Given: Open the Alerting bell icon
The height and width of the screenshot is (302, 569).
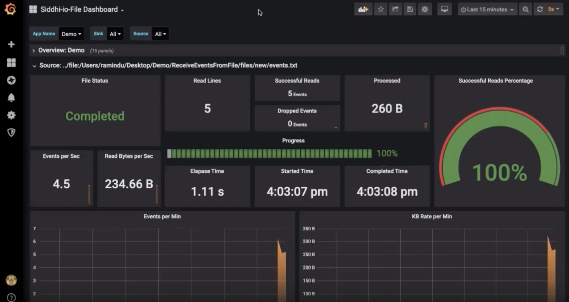Looking at the screenshot, I should pyautogui.click(x=11, y=98).
